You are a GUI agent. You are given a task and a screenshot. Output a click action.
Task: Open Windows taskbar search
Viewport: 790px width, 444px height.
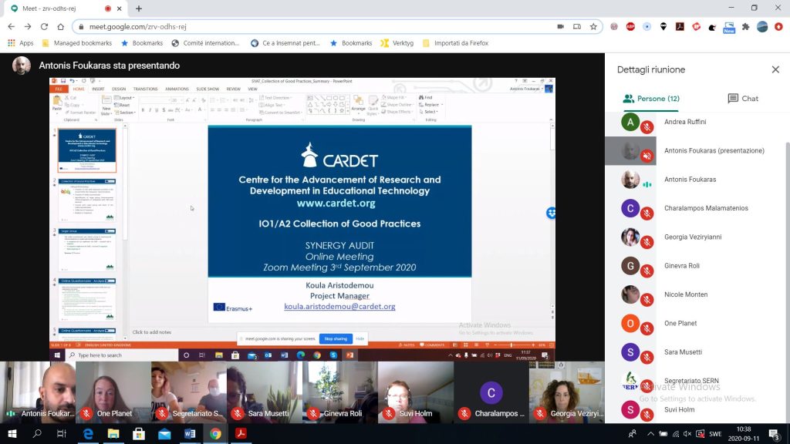(37, 433)
